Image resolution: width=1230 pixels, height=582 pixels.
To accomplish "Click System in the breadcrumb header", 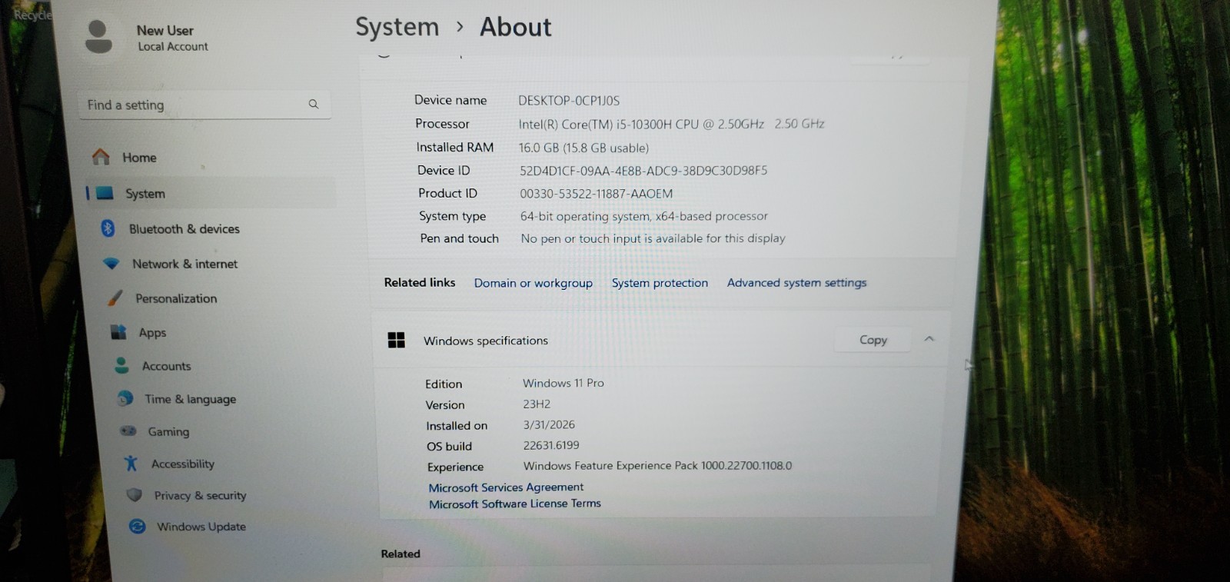I will (x=397, y=27).
